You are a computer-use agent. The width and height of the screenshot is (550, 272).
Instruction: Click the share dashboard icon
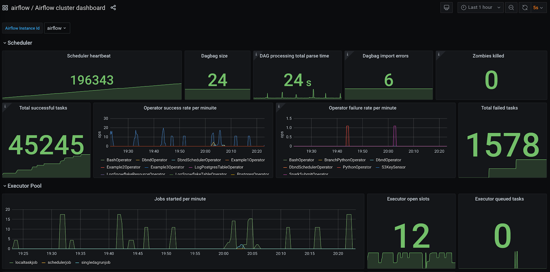(x=113, y=8)
